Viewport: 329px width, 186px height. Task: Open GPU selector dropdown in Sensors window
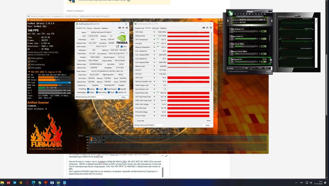pyautogui.click(x=149, y=125)
